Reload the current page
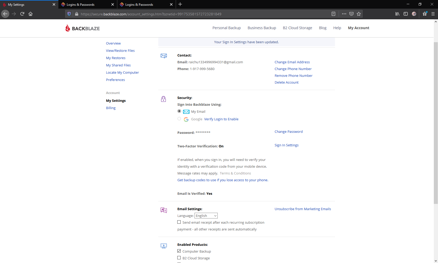 22,14
